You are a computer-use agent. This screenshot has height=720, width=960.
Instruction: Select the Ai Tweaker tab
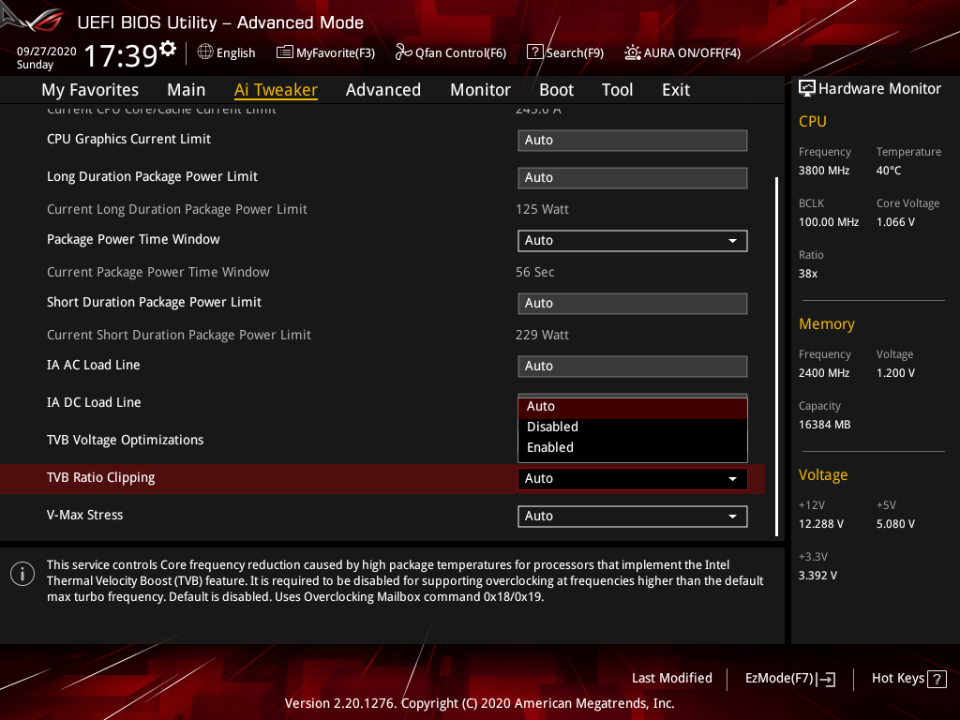276,90
